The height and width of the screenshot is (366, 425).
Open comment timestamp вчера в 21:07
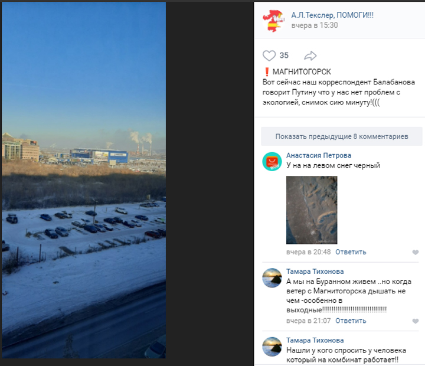coord(309,321)
